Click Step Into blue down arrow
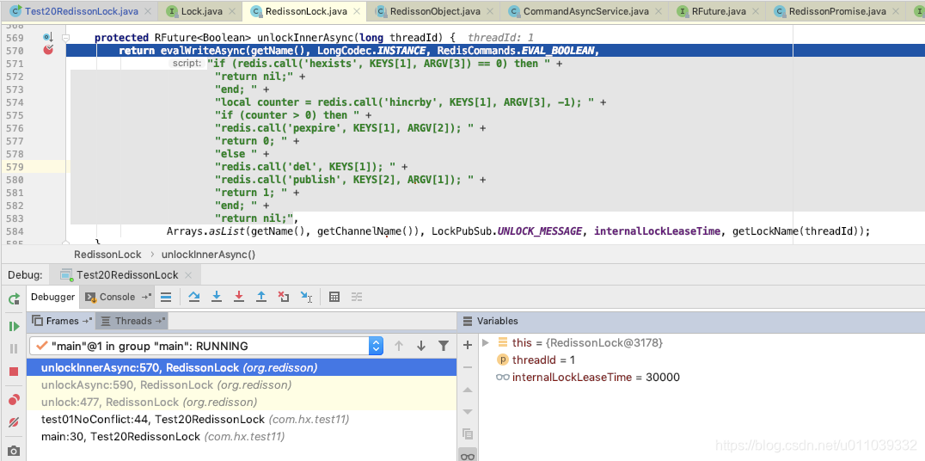Screen dimensions: 925x461 217,297
